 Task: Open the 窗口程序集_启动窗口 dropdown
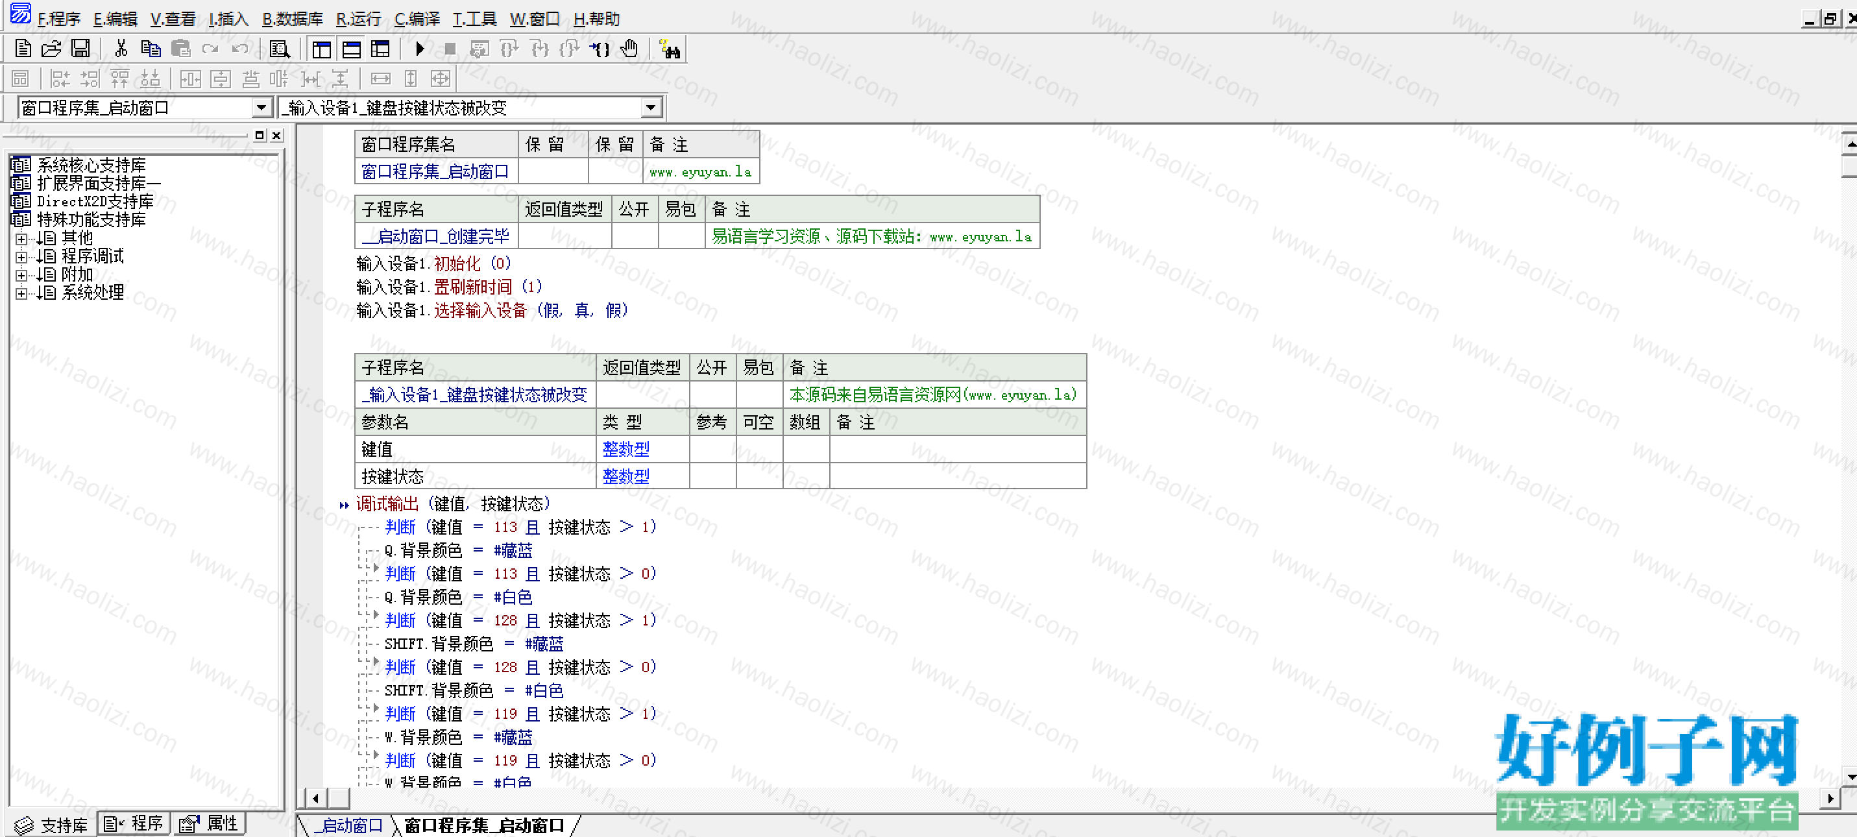(x=261, y=108)
